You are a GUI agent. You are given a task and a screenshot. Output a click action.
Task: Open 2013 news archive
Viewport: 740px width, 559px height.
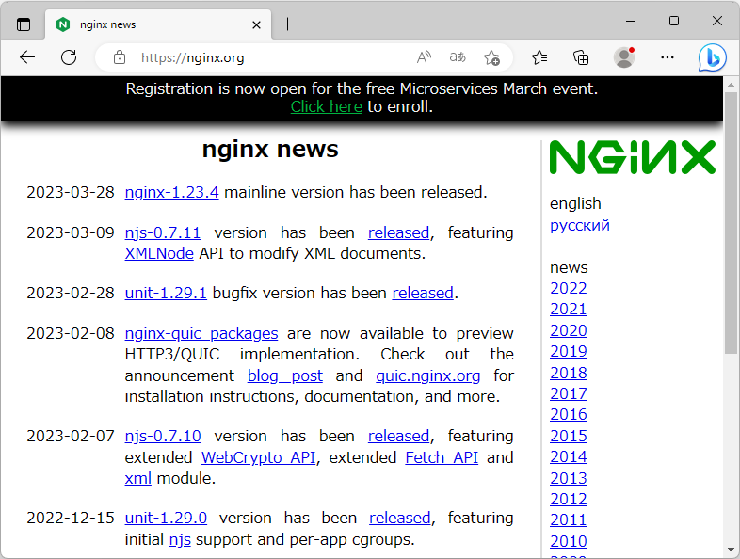[569, 478]
